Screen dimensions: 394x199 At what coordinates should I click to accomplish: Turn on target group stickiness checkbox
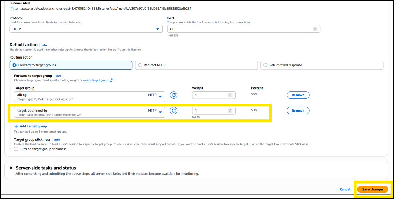tap(16, 149)
